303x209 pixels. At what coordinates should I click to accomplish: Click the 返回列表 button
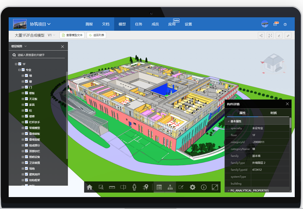pos(96,35)
